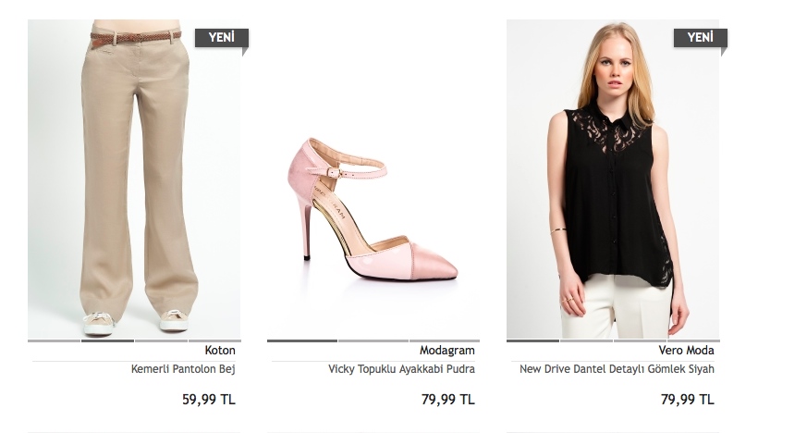Select third image indicator under pink shoe
Screen dimensions: 807x433
(445, 340)
